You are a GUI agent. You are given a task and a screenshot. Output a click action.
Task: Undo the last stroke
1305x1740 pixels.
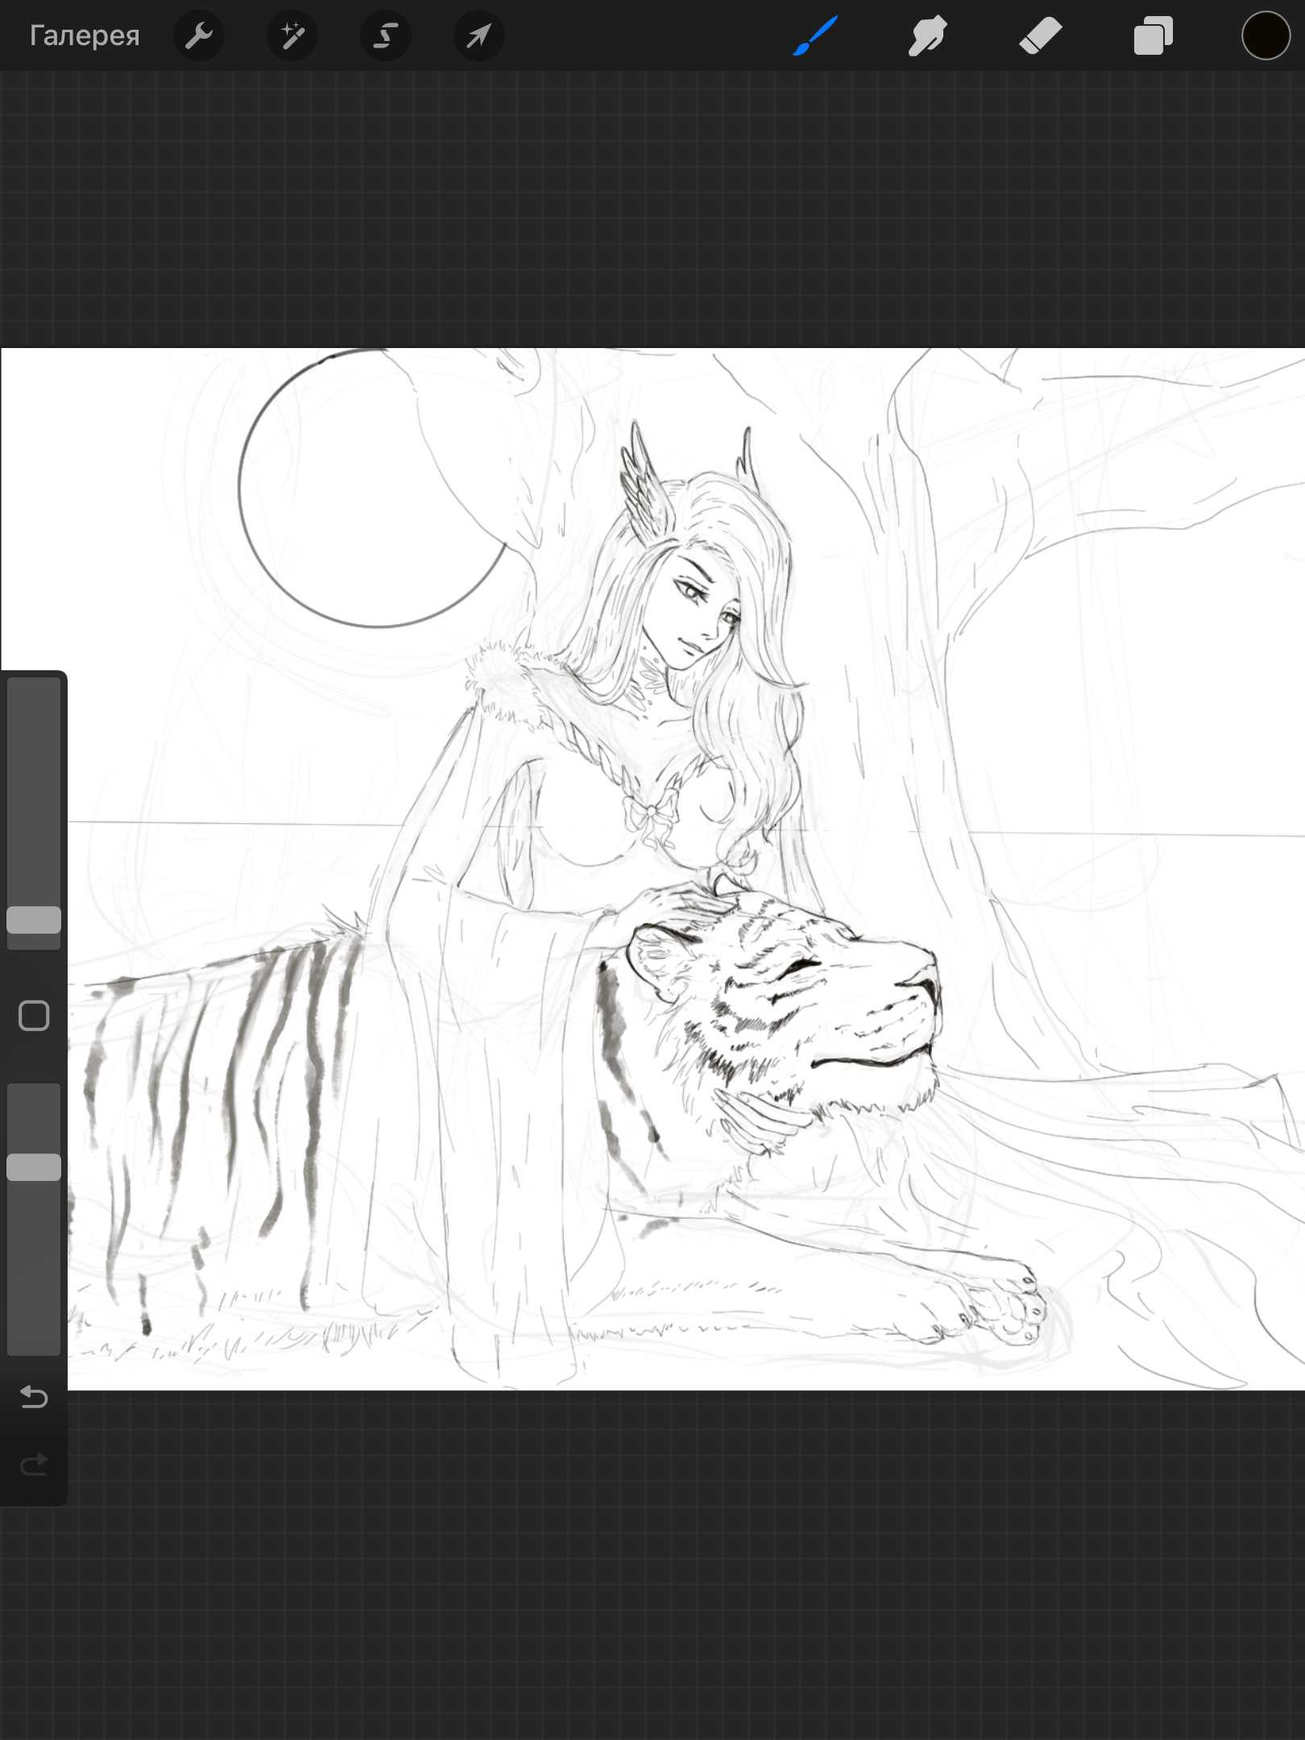[34, 1396]
